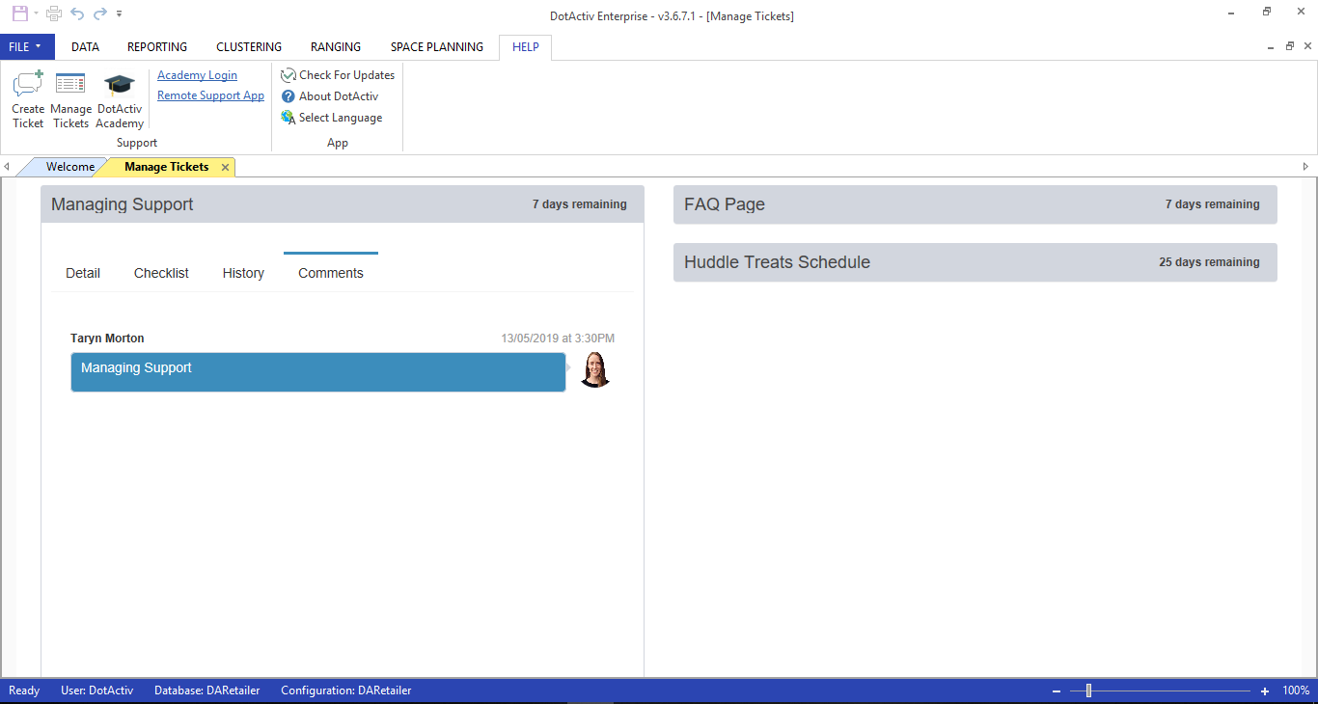1318x704 pixels.
Task: Expand the Huddle Treats Schedule ticket
Action: (x=975, y=262)
